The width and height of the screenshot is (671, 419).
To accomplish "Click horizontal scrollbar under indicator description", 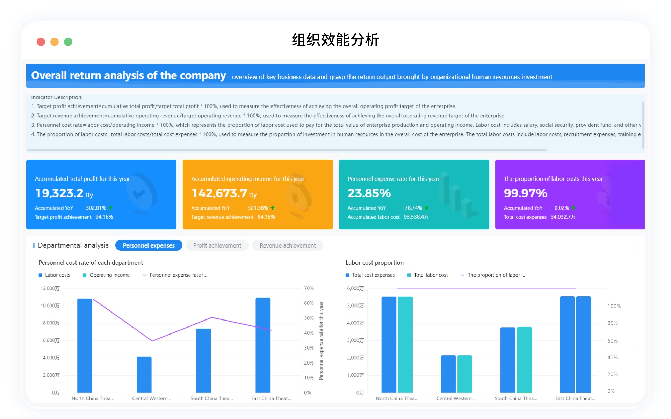I will (287, 150).
